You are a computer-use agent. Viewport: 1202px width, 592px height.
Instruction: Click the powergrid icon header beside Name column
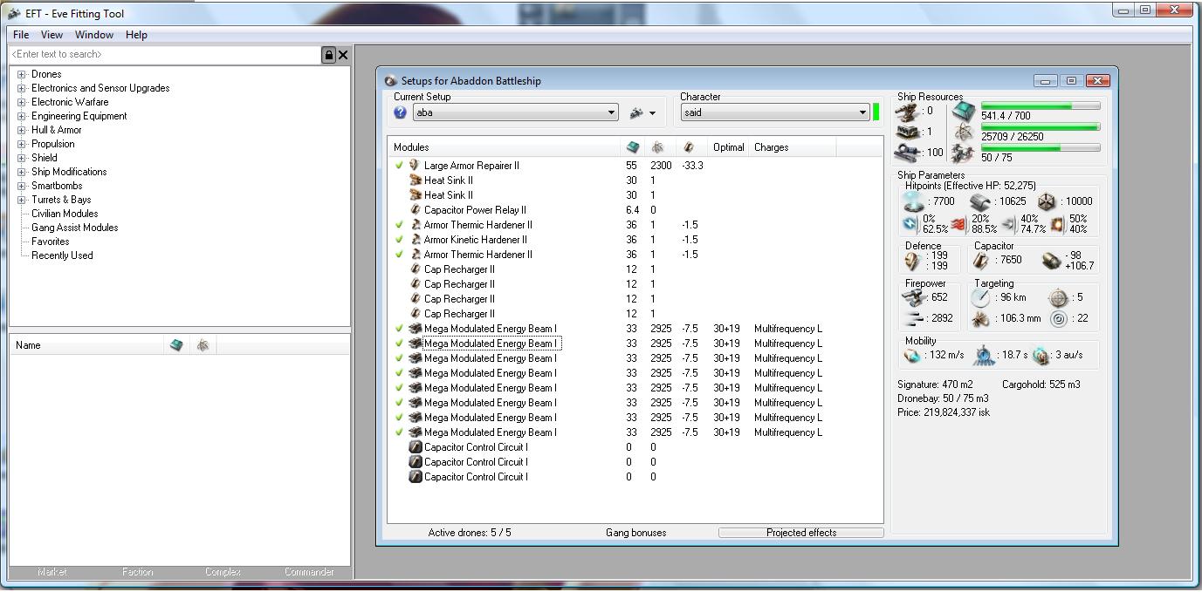click(x=203, y=345)
